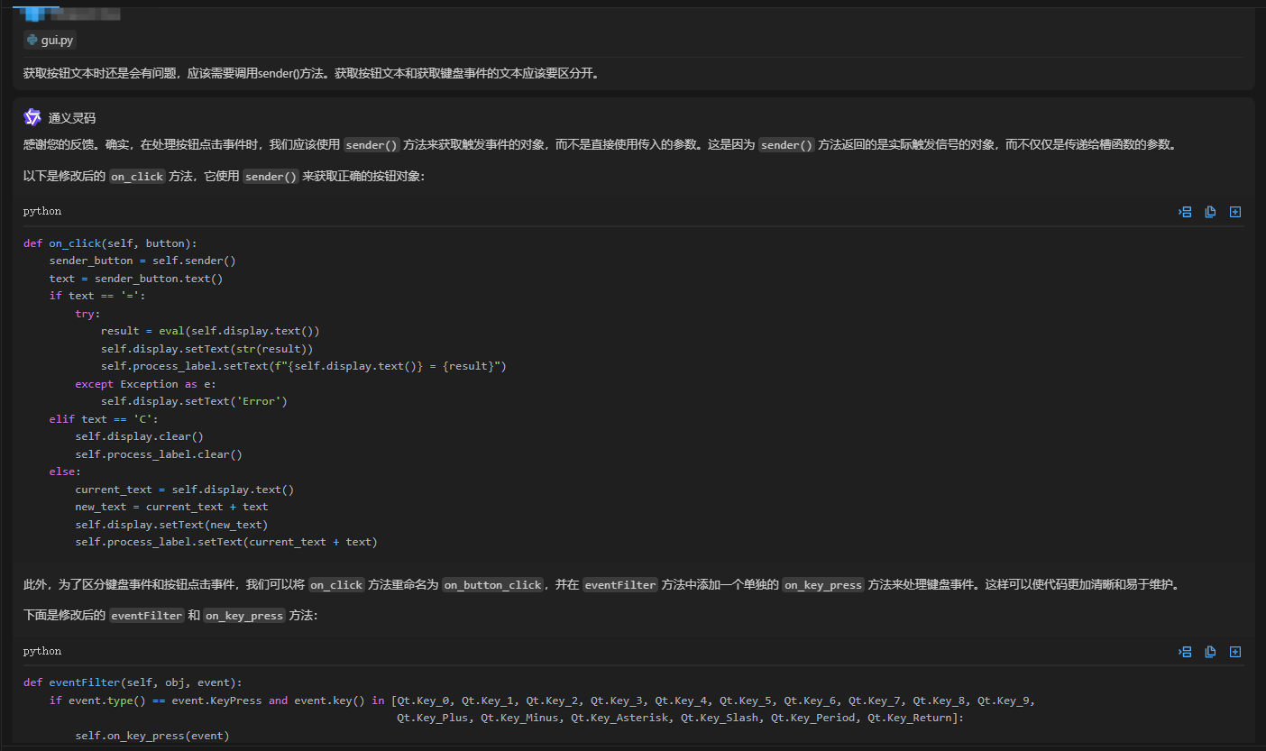Insert the eventFilter code block at cursor
The height and width of the screenshot is (751, 1266).
[1185, 652]
